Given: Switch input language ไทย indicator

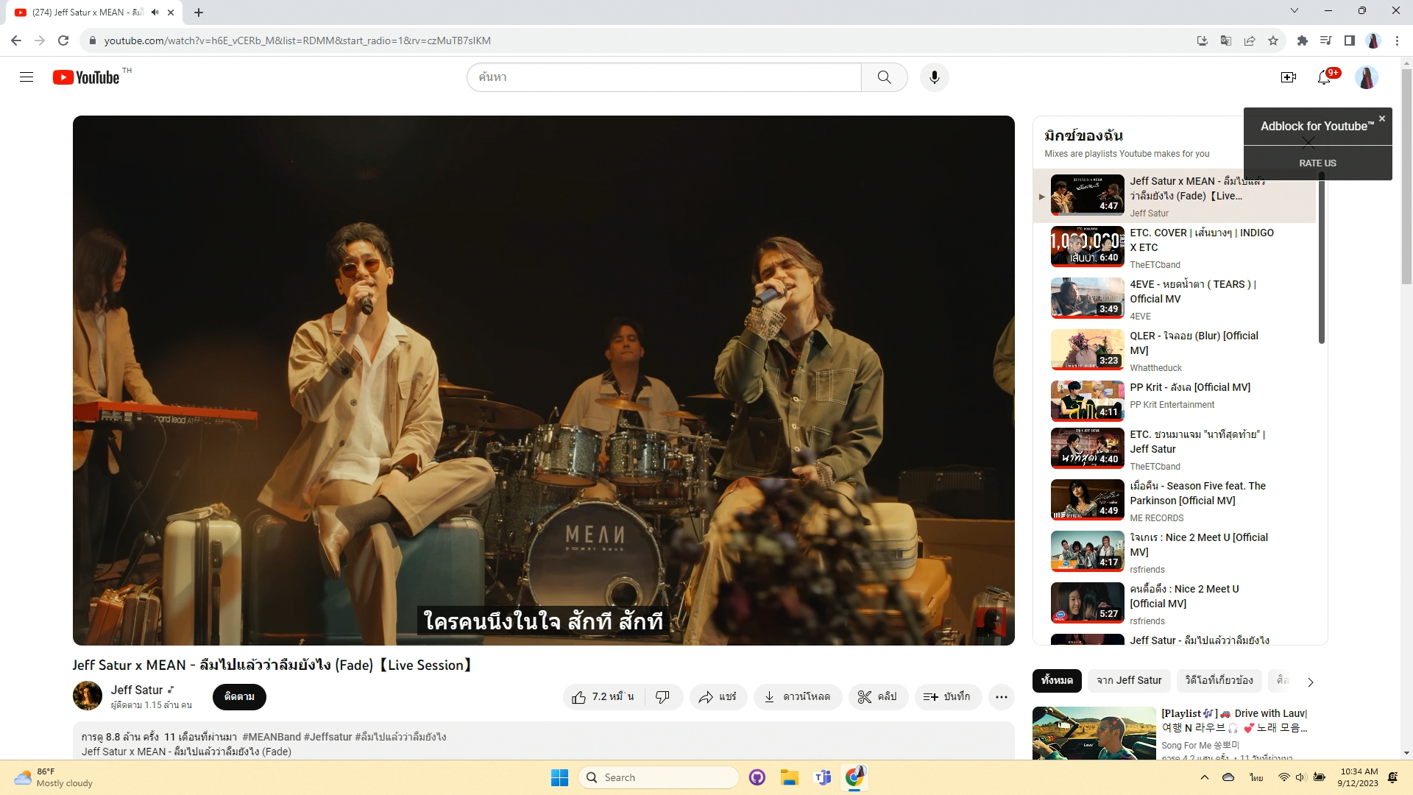Looking at the screenshot, I should (1256, 777).
